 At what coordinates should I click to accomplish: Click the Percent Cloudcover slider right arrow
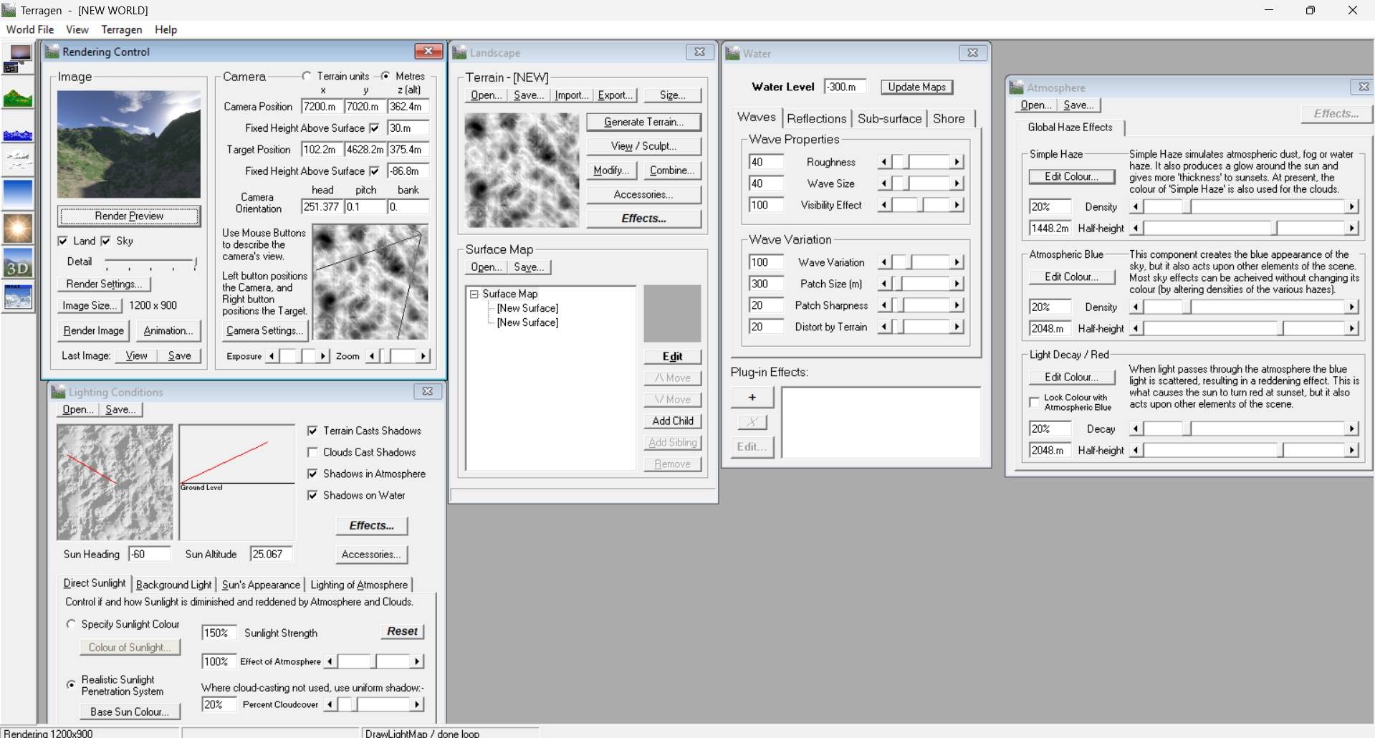click(x=417, y=704)
